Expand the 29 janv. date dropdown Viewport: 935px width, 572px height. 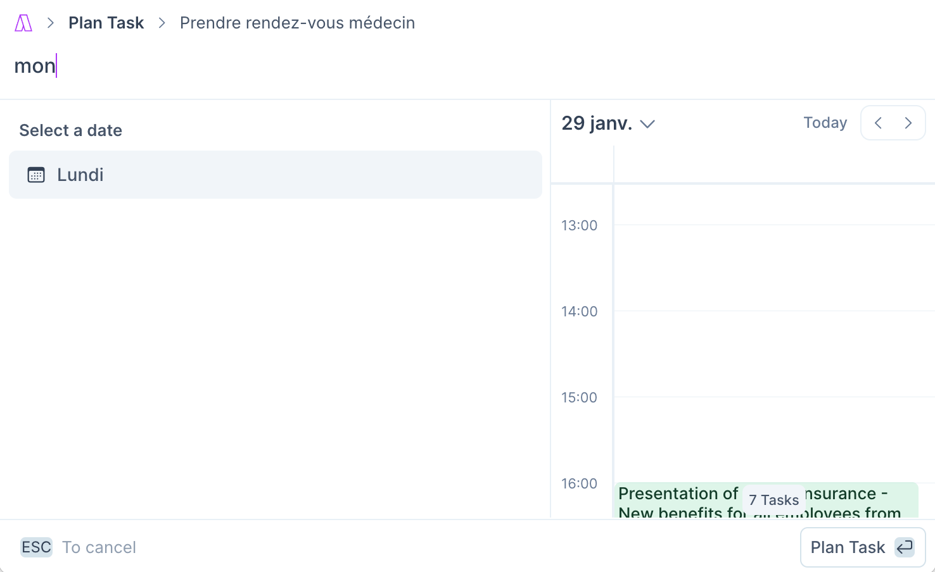[608, 123]
